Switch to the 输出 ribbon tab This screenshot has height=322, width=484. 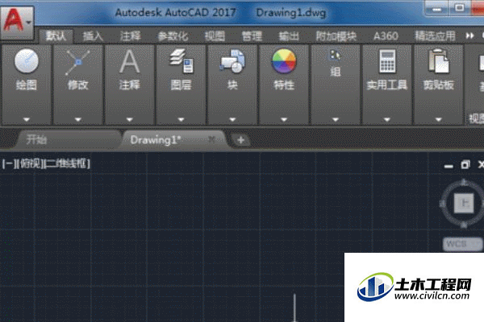(x=289, y=36)
